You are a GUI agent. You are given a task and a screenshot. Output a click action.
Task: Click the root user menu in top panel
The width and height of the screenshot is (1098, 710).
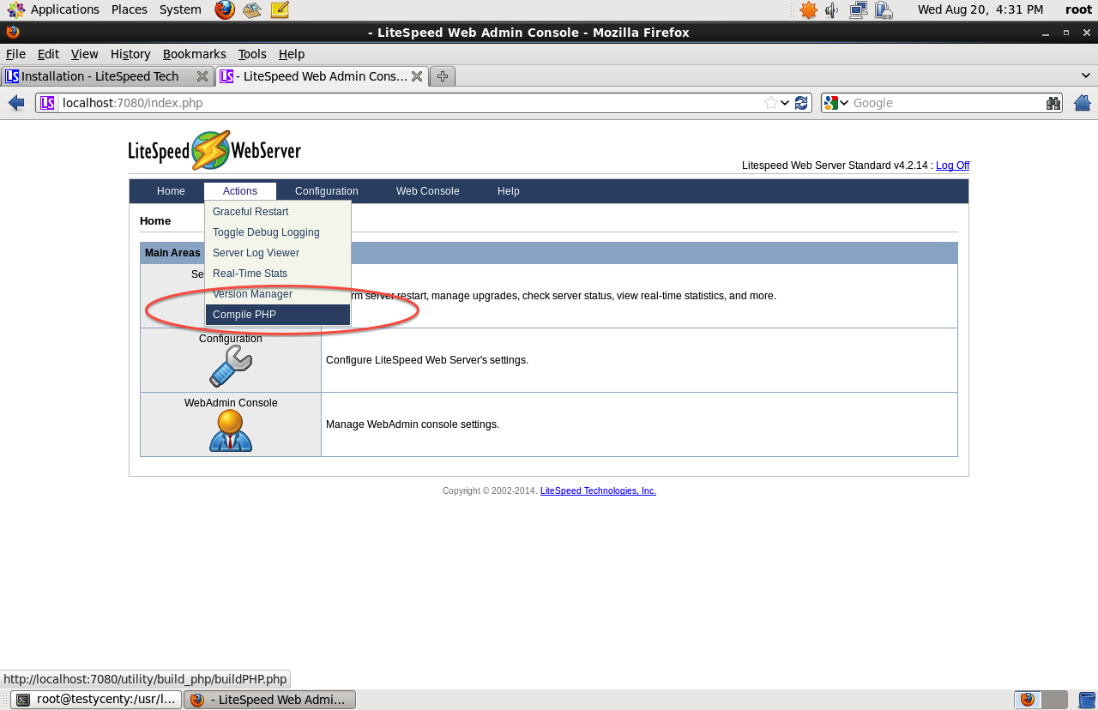coord(1078,9)
